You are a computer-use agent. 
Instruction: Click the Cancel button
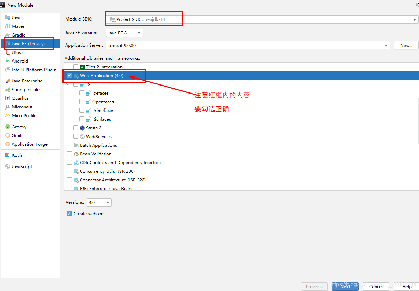tap(376, 286)
